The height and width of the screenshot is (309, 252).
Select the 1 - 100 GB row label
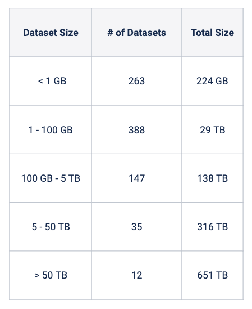click(x=51, y=129)
